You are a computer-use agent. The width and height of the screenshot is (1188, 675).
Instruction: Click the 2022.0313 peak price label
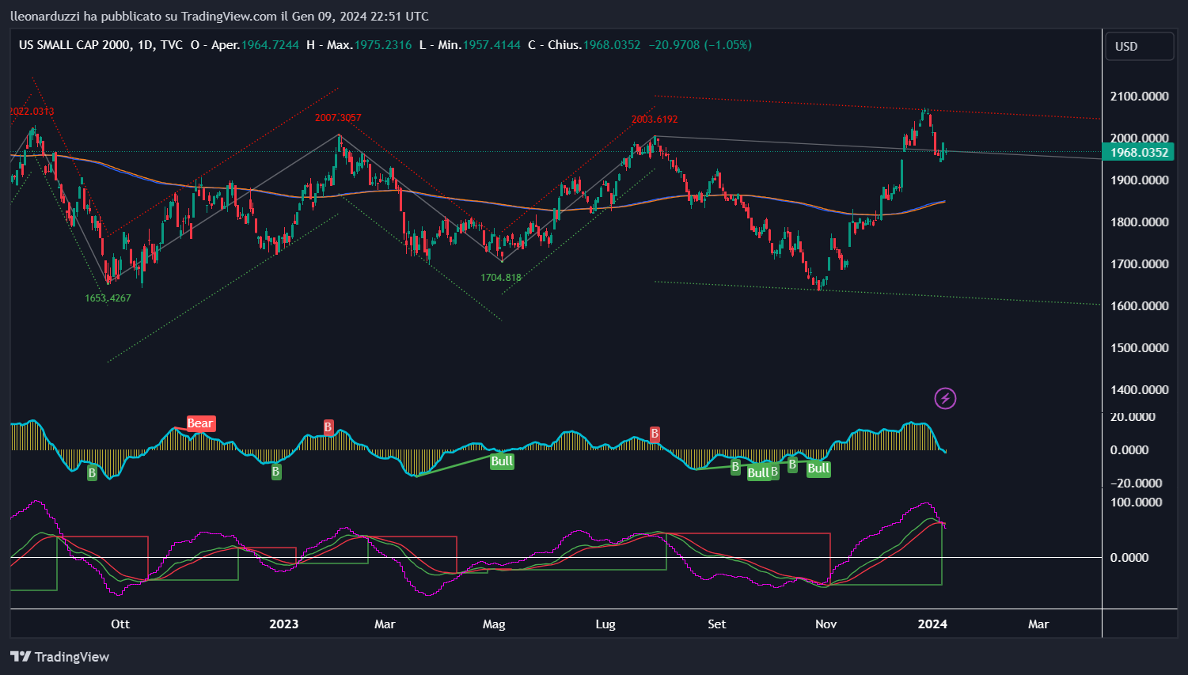(x=32, y=112)
